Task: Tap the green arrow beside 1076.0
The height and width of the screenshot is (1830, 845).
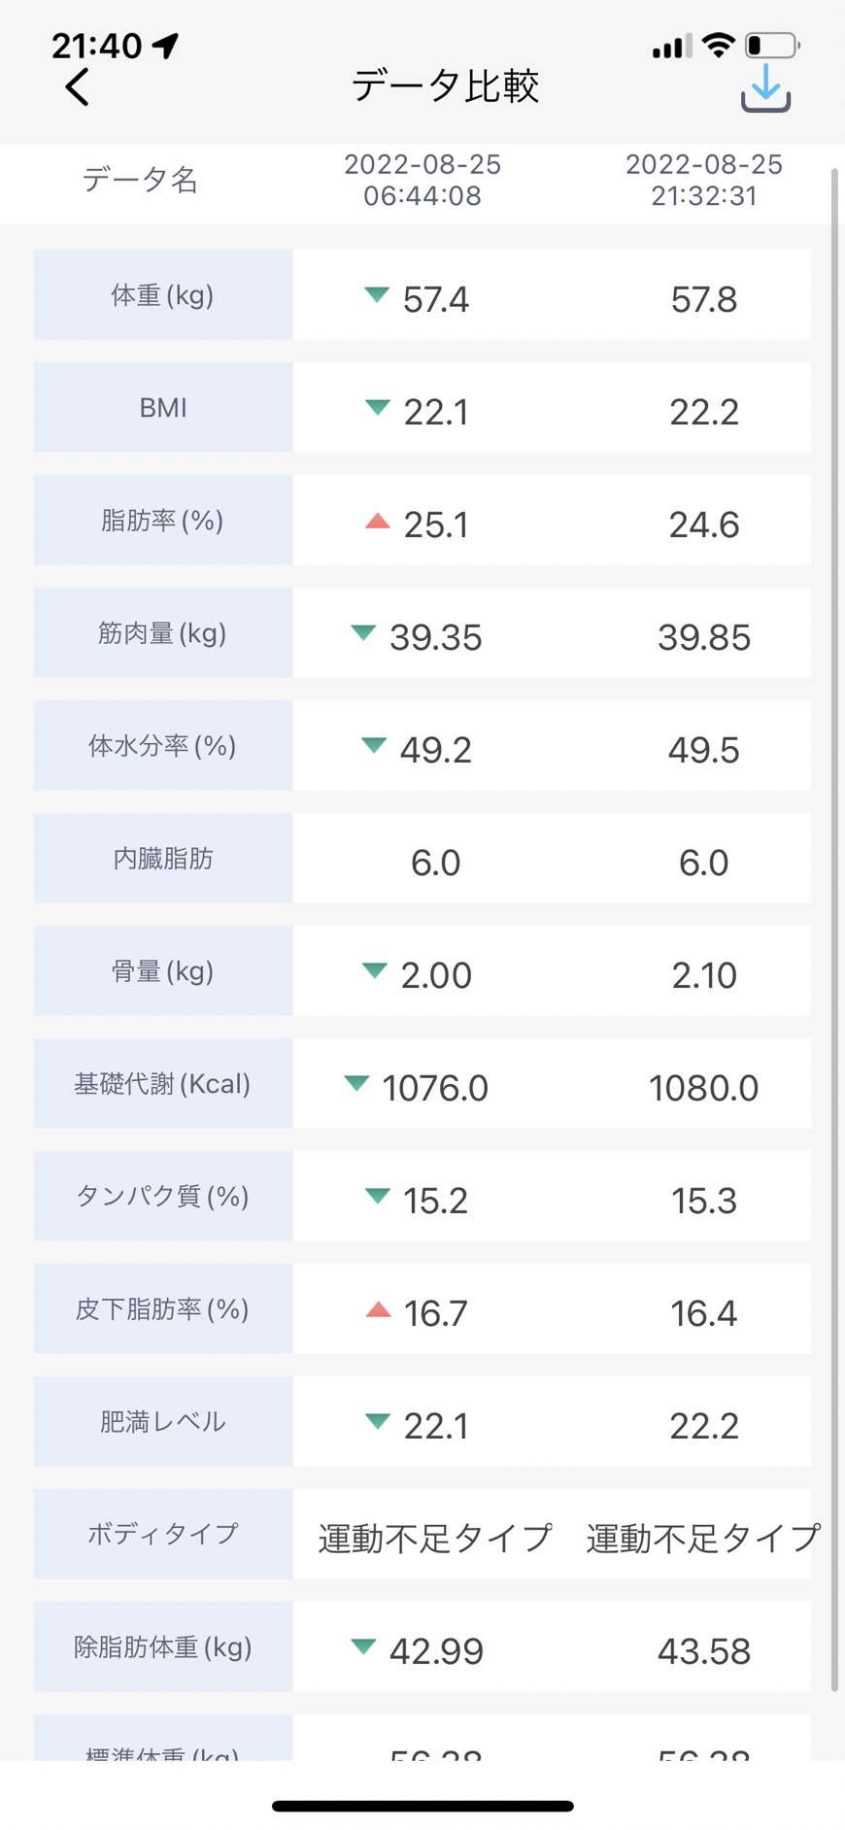Action: (x=356, y=1083)
